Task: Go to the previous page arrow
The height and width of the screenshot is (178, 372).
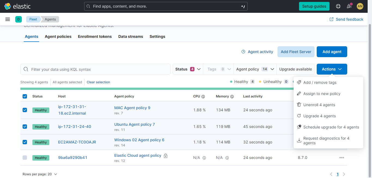Action: [331, 174]
